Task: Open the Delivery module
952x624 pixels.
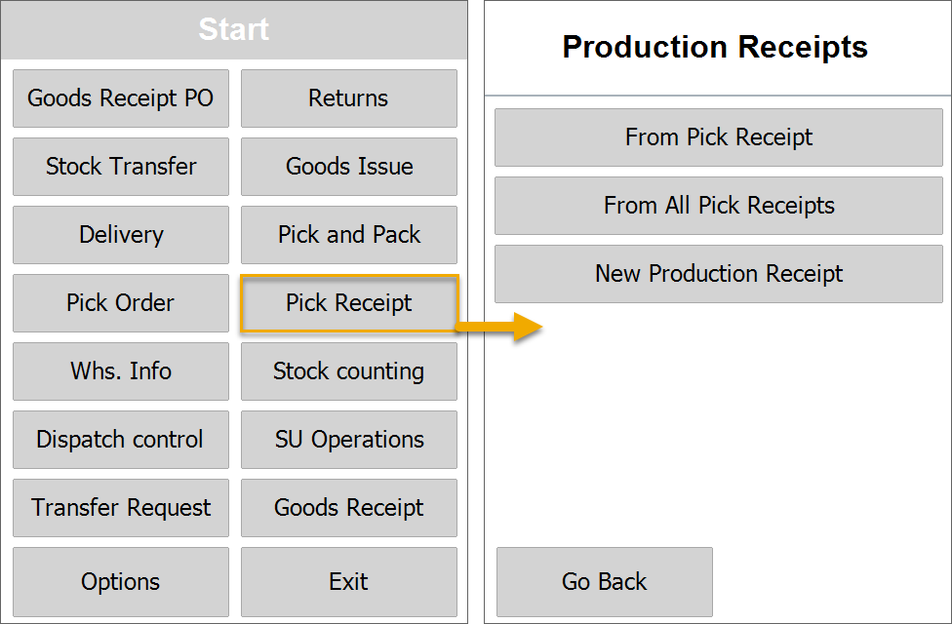Action: tap(120, 235)
